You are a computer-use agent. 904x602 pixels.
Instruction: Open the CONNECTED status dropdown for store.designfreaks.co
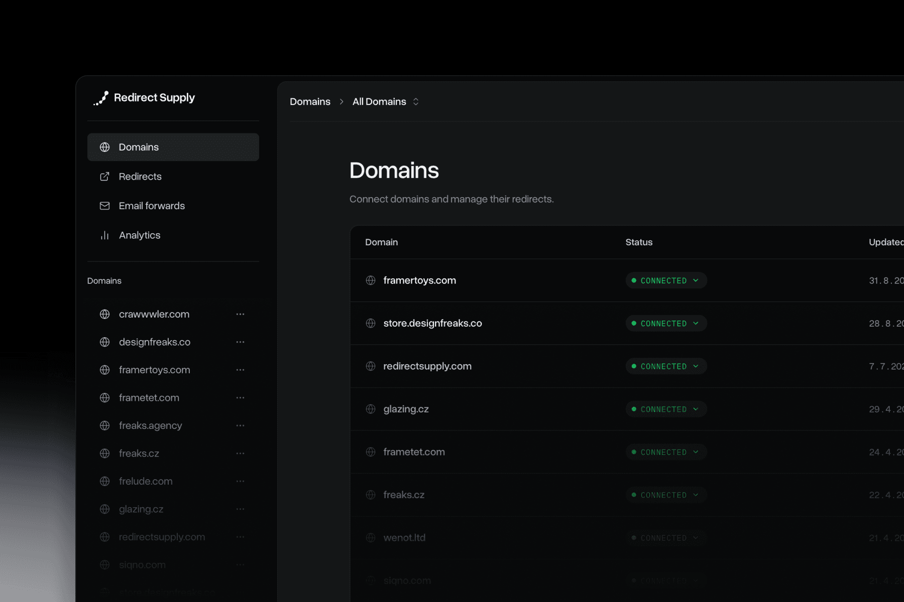click(666, 324)
